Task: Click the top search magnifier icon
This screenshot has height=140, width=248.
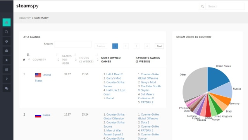Action: coord(202,7)
